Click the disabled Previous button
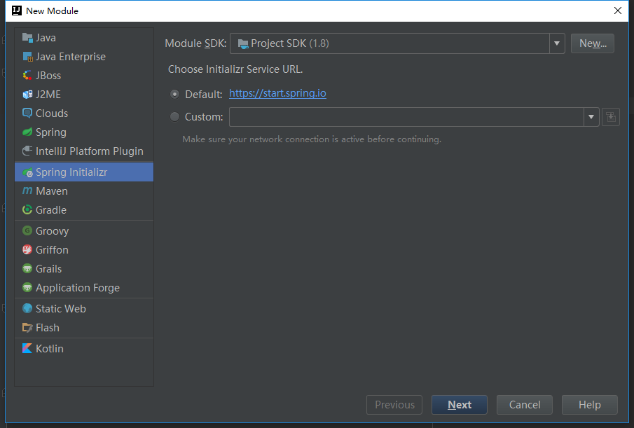Viewport: 634px width, 428px height. [394, 405]
